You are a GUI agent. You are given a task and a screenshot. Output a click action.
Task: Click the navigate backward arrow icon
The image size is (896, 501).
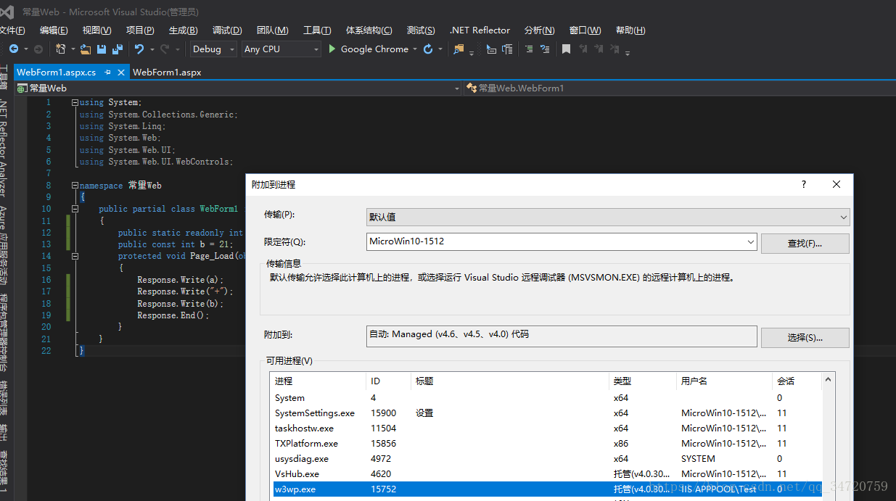click(14, 49)
